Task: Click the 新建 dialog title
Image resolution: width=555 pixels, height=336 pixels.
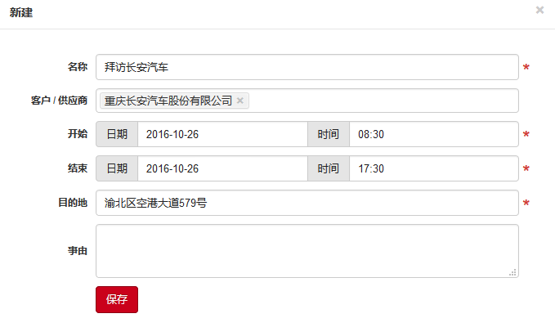Action: [21, 12]
